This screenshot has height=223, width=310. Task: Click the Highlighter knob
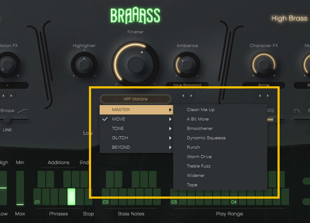pos(84,65)
